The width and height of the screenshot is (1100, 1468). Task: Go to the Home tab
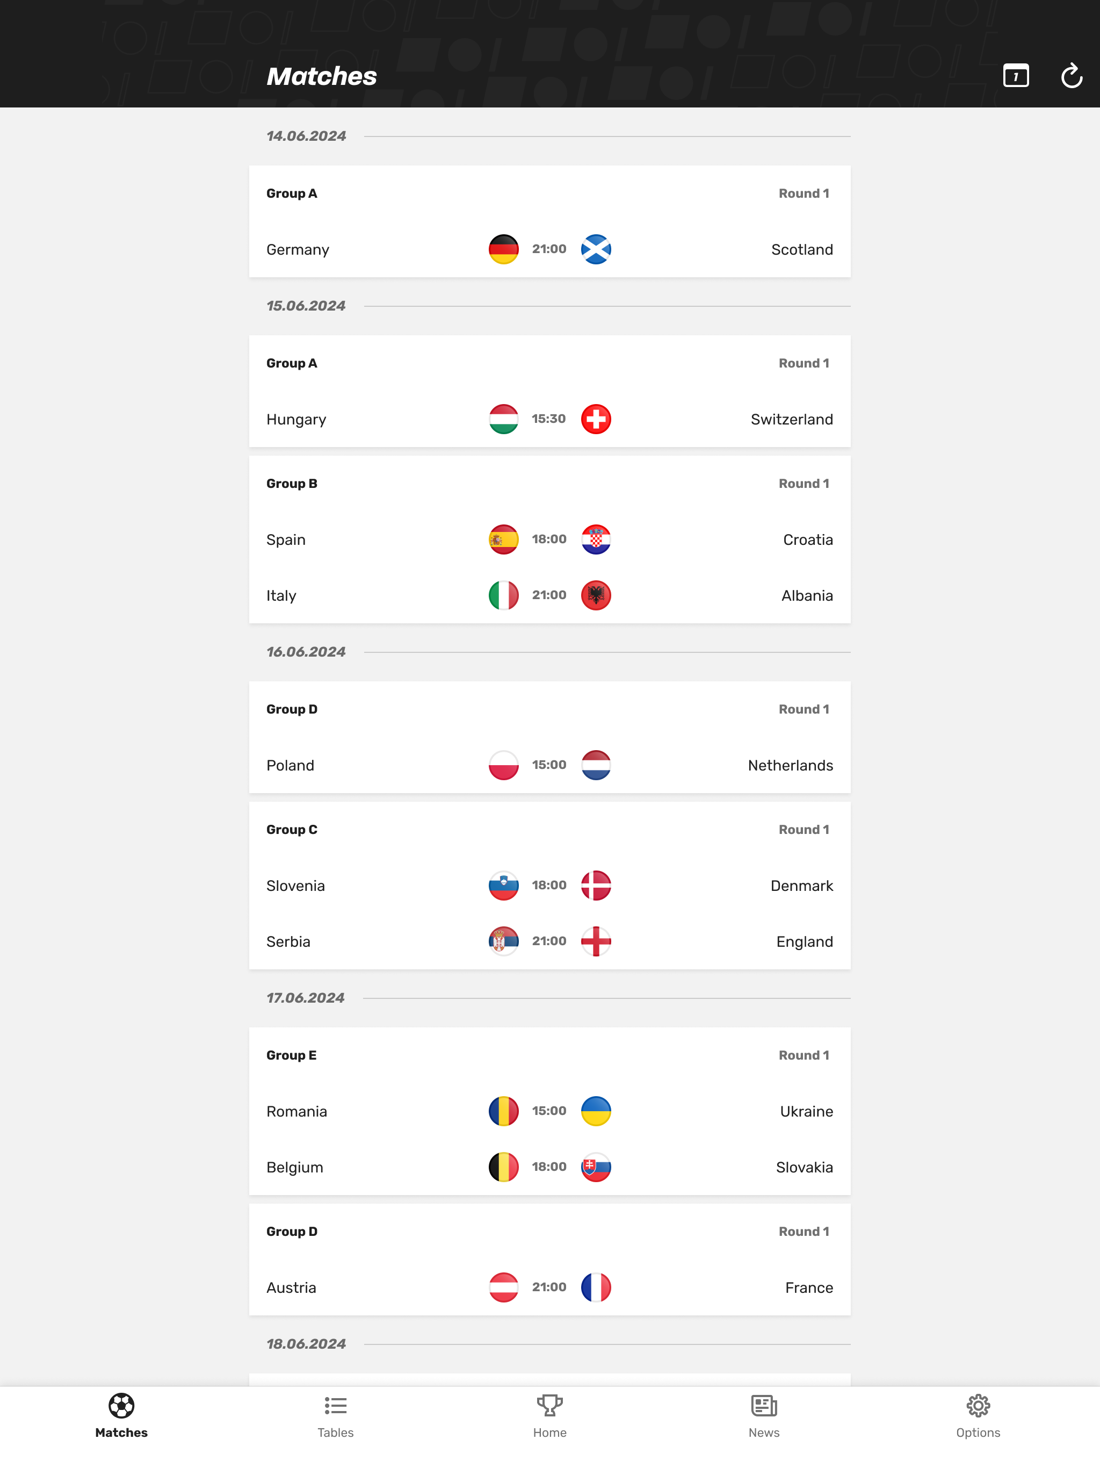(550, 1416)
